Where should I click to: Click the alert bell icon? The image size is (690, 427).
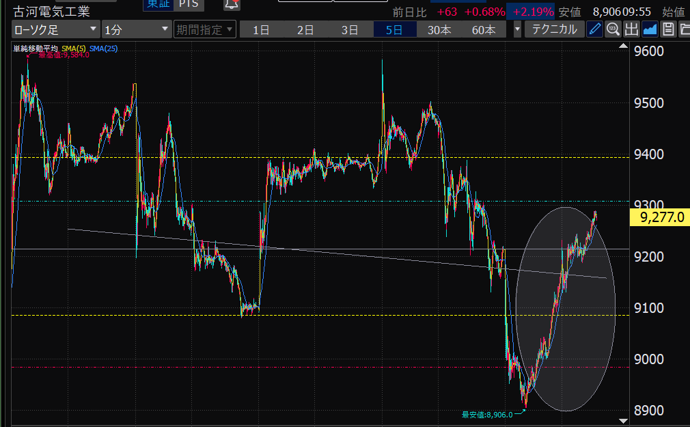[x=232, y=4]
